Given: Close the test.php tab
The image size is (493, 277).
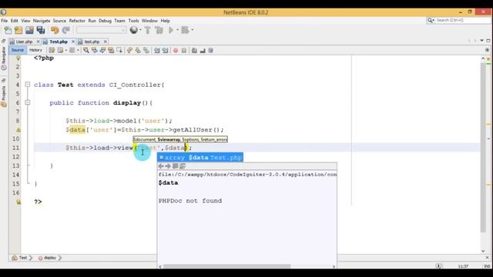Looking at the screenshot, I should (106, 42).
